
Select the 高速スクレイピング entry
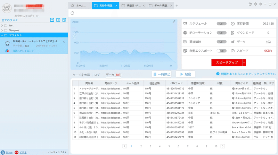click(23, 51)
